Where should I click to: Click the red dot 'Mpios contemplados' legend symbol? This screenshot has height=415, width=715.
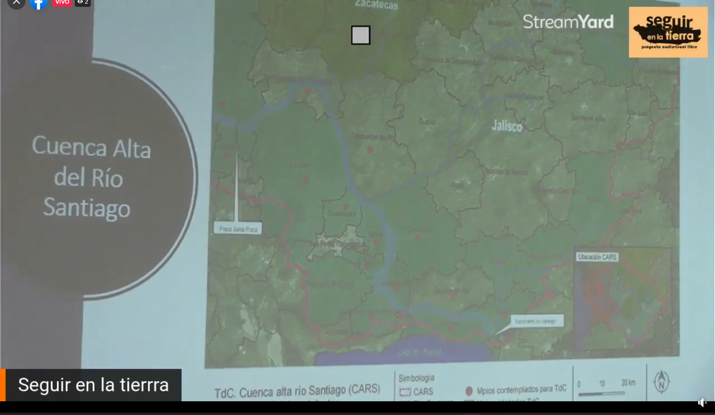[x=469, y=391]
